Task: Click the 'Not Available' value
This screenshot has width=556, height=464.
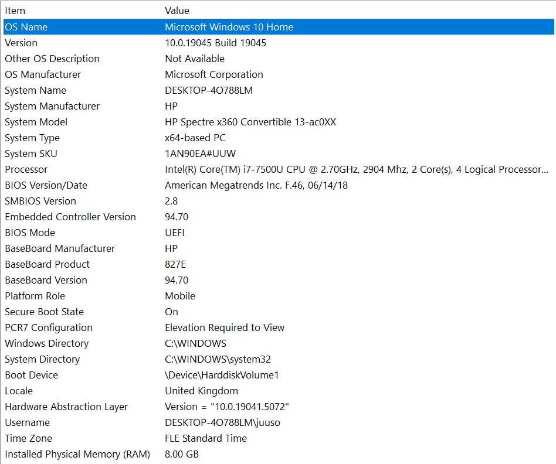Action: click(x=195, y=59)
